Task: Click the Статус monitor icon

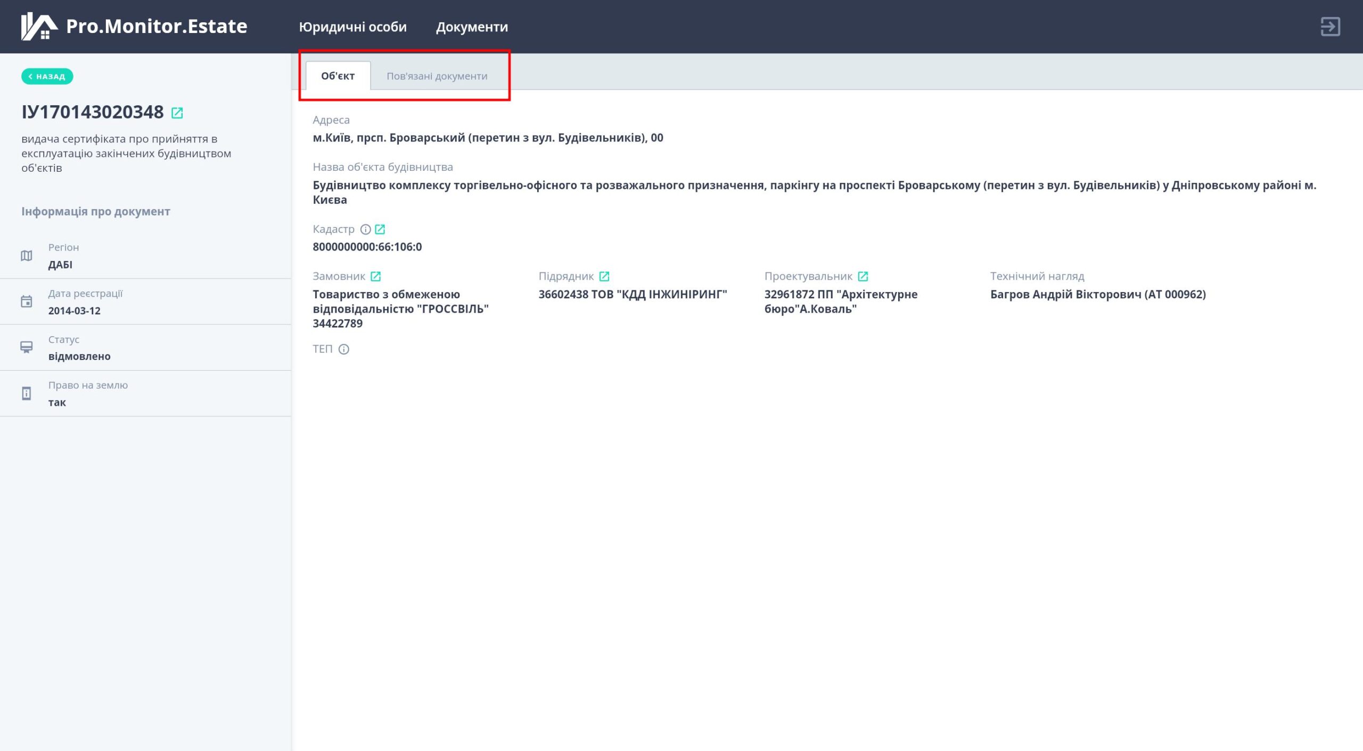Action: (x=26, y=347)
